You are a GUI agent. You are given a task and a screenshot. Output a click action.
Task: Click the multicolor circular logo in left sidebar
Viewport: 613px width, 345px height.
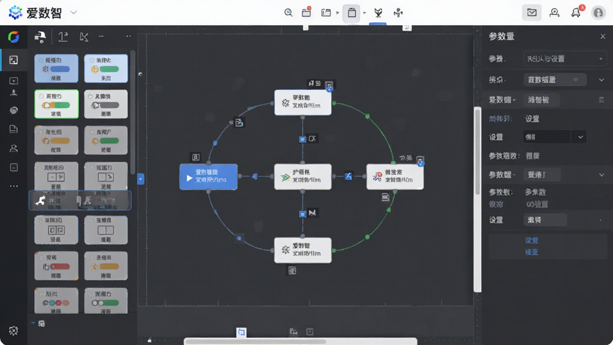14,37
